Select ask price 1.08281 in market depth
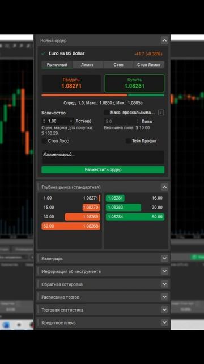204x364 pixels. tap(115, 198)
